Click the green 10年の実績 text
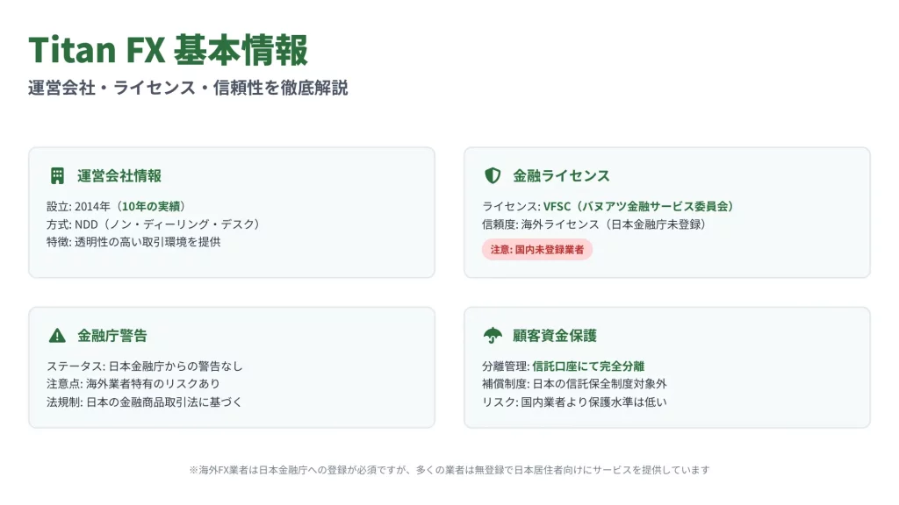Viewport: 899px width, 505px height. click(x=152, y=207)
